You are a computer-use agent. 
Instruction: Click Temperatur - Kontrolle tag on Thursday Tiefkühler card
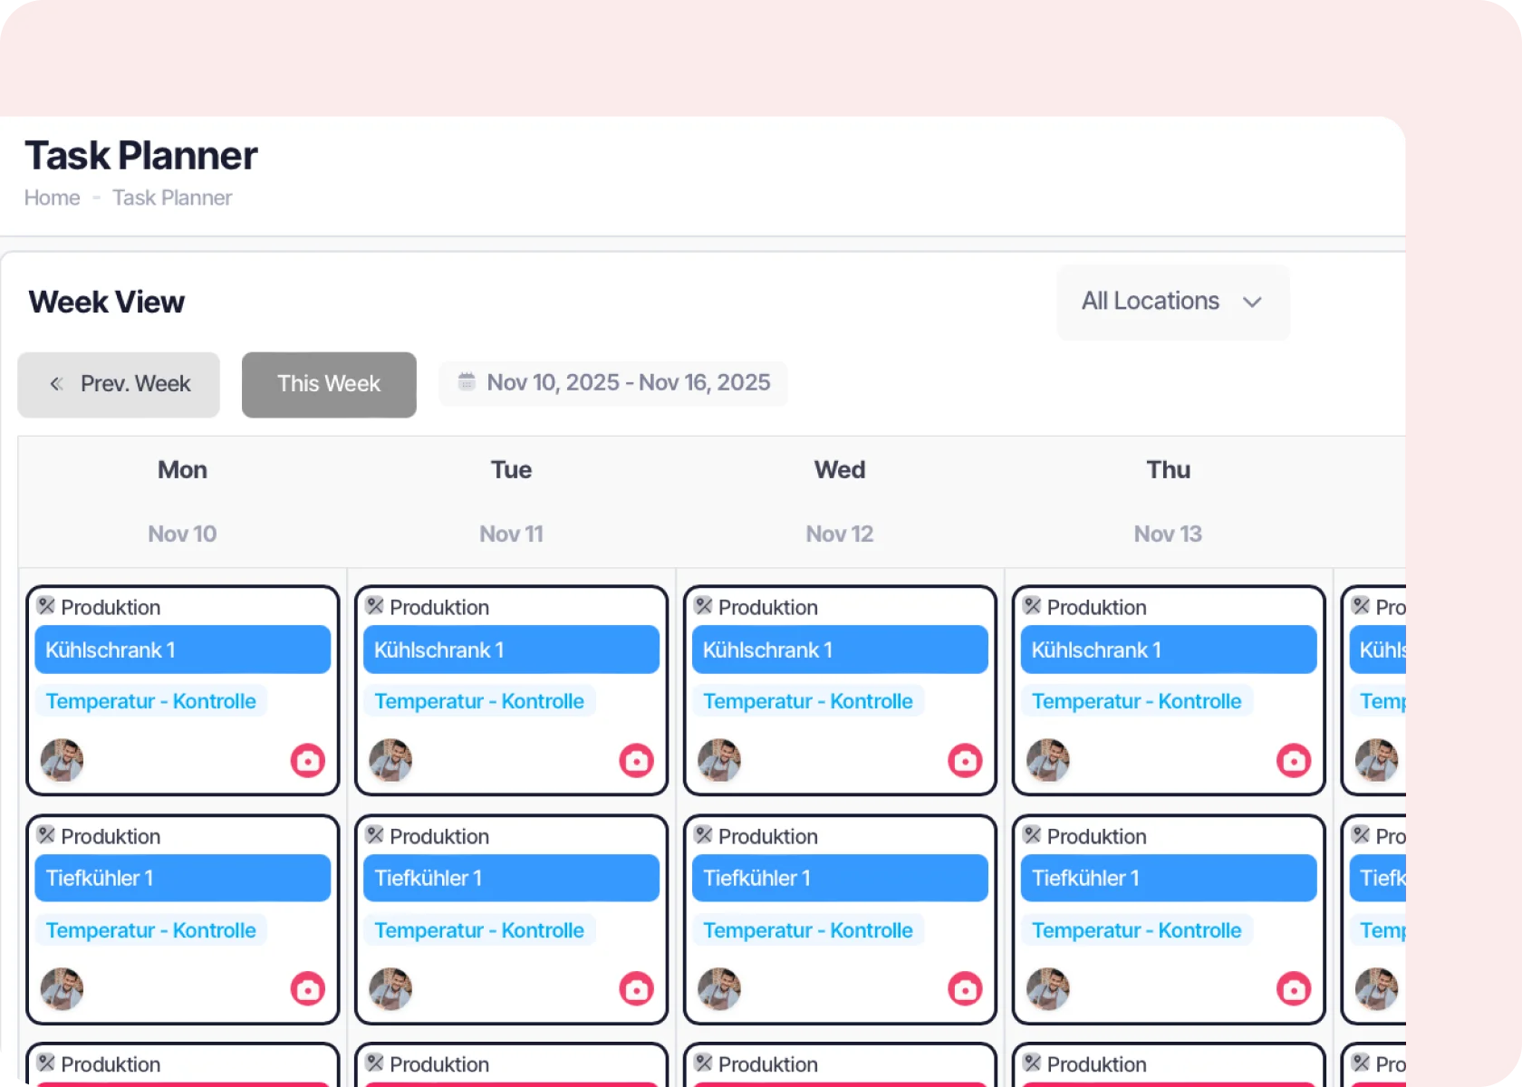pos(1137,930)
